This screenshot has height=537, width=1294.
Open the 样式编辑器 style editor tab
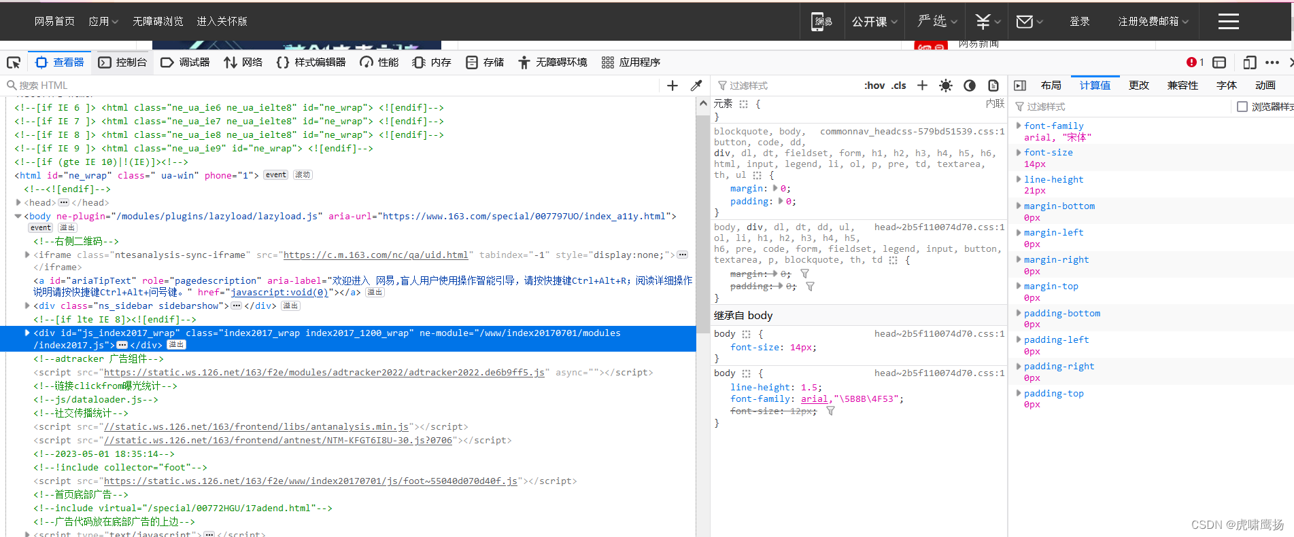click(x=311, y=62)
